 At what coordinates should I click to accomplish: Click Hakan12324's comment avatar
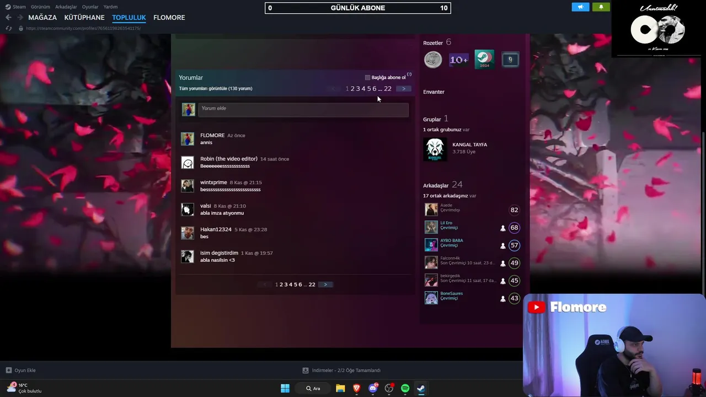pyautogui.click(x=188, y=233)
